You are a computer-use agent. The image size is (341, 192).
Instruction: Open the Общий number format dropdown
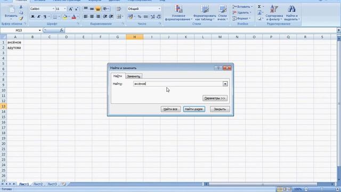coord(159,9)
